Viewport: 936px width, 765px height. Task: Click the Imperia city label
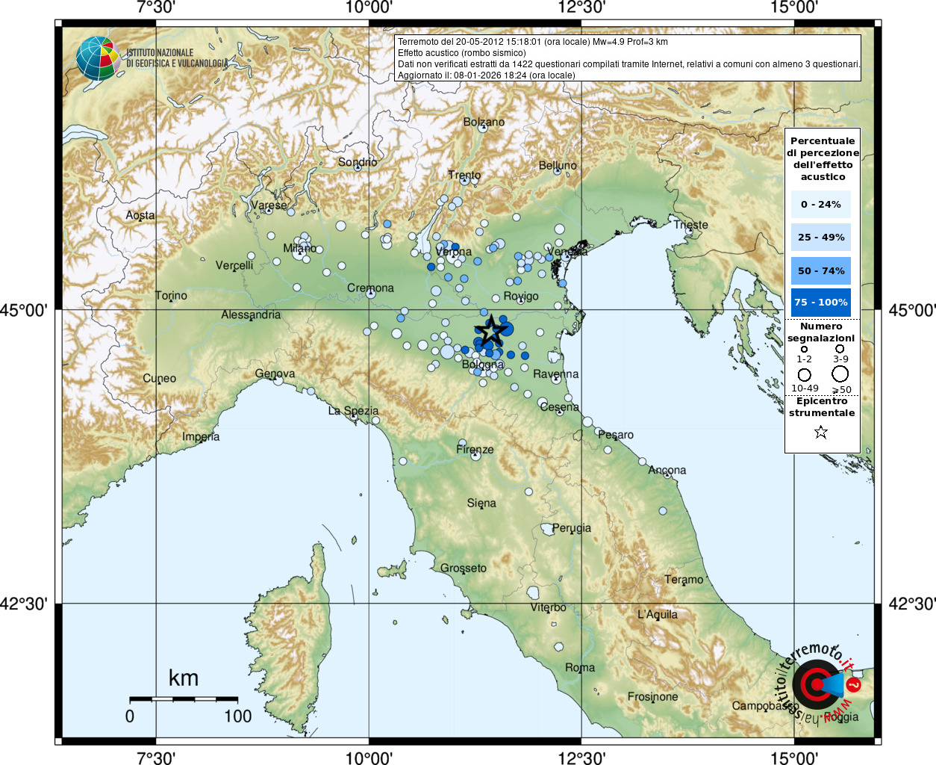pyautogui.click(x=201, y=436)
